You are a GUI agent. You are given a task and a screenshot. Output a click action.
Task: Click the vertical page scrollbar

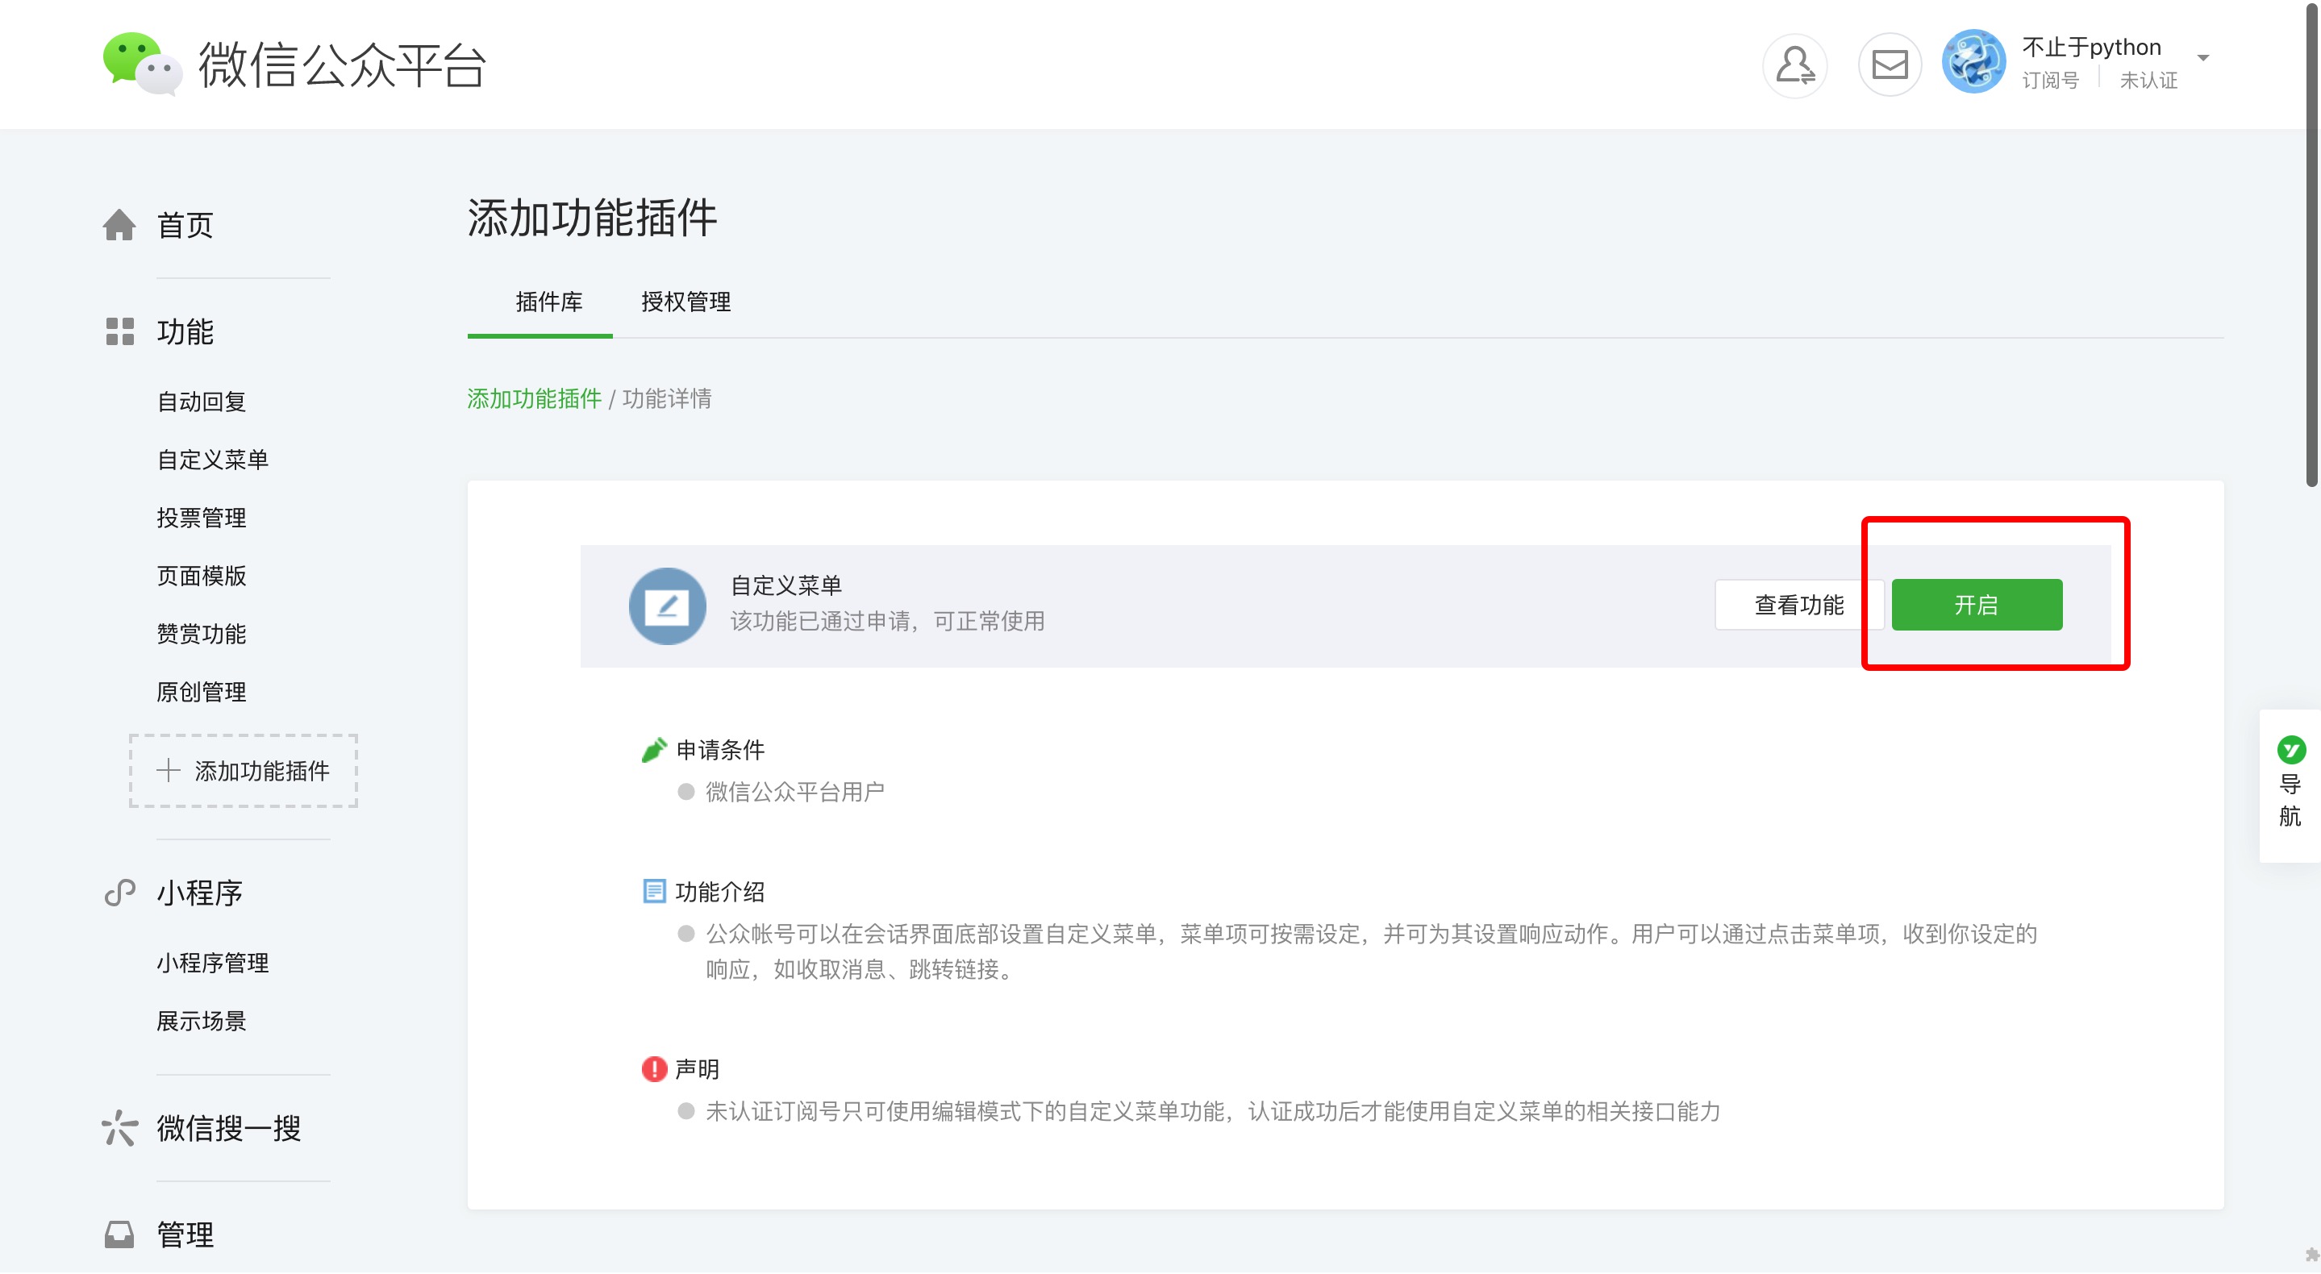coord(2311,244)
